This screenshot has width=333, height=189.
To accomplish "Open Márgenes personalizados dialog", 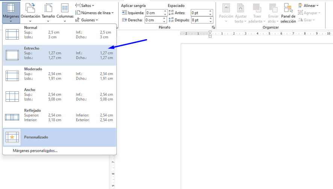I will click(x=35, y=151).
